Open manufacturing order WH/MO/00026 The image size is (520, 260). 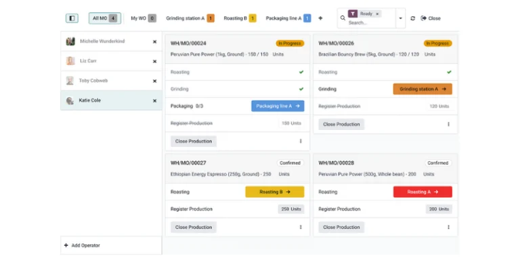pyautogui.click(x=337, y=43)
